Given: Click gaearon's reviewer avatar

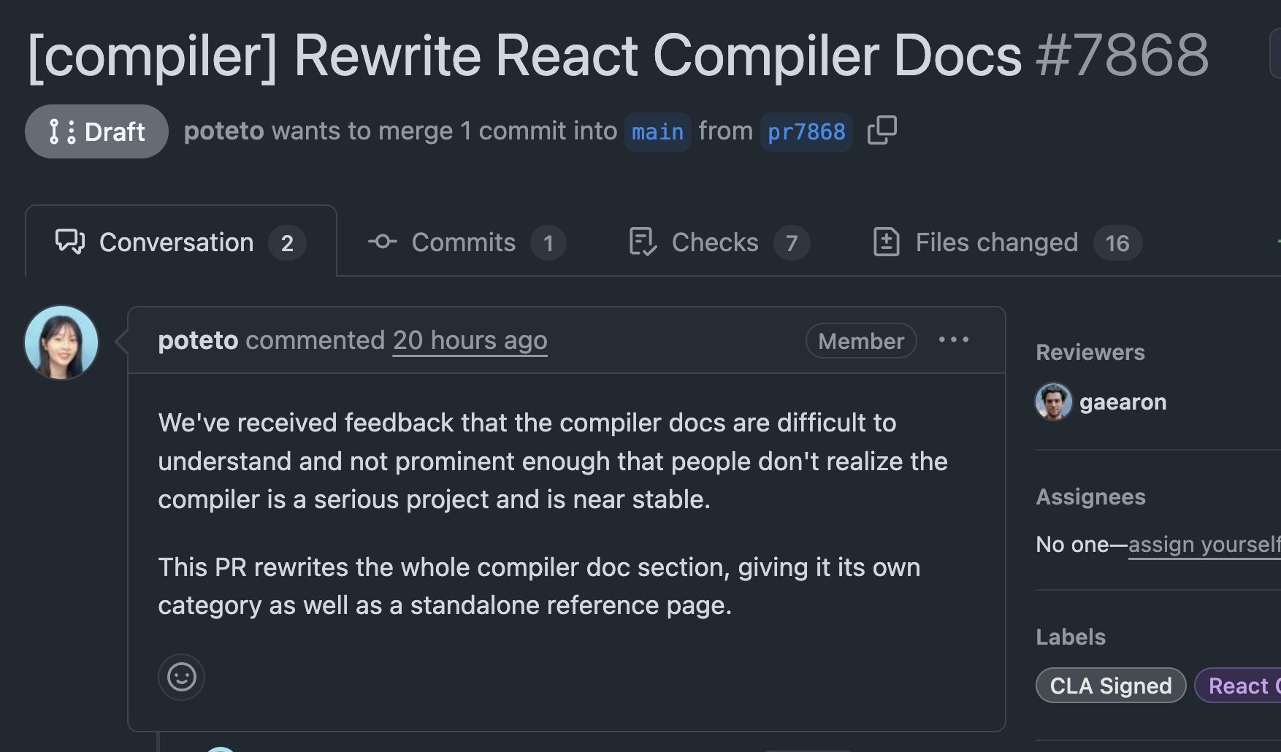Looking at the screenshot, I should 1053,402.
